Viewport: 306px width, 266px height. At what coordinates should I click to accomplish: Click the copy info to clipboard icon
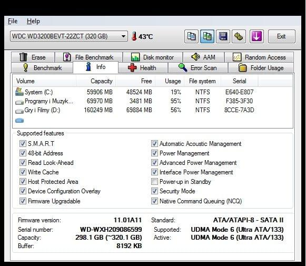tap(191, 36)
